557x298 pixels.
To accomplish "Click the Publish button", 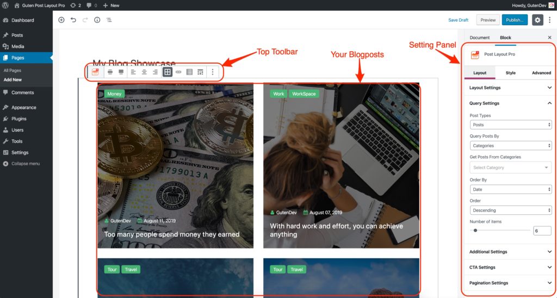I will pyautogui.click(x=515, y=20).
